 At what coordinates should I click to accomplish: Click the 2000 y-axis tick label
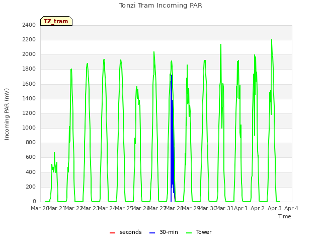pyautogui.click(x=29, y=54)
